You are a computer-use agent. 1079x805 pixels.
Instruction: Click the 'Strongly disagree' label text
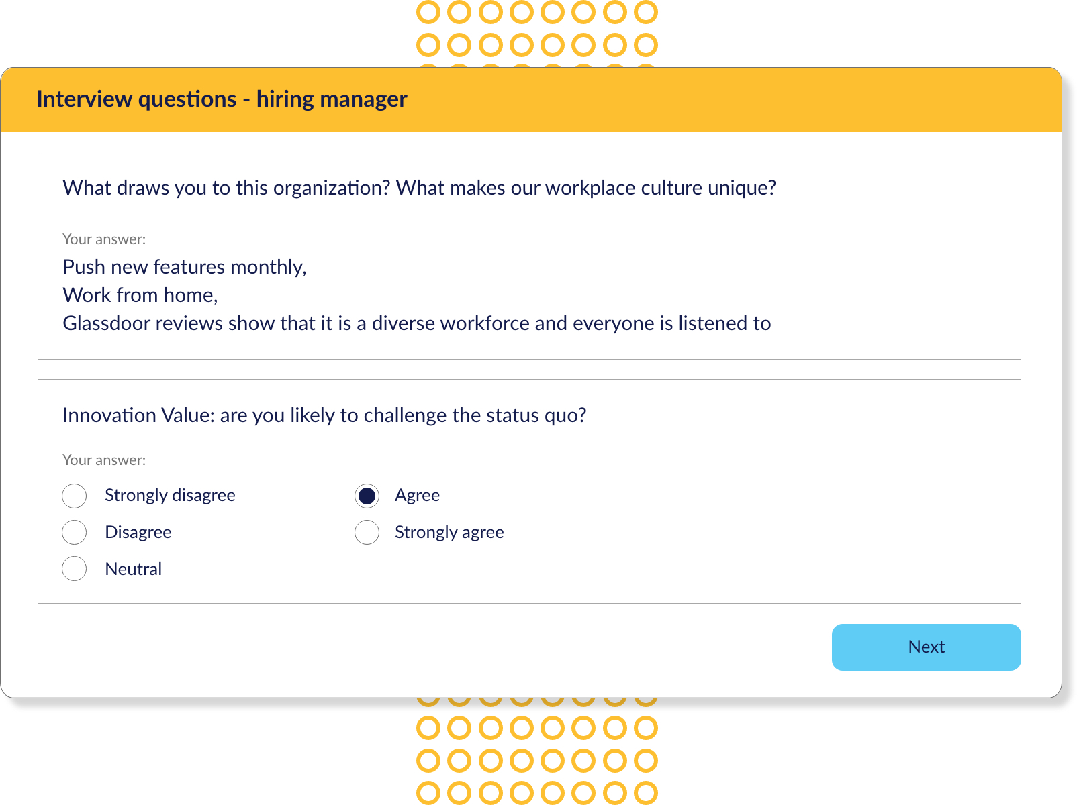point(170,496)
